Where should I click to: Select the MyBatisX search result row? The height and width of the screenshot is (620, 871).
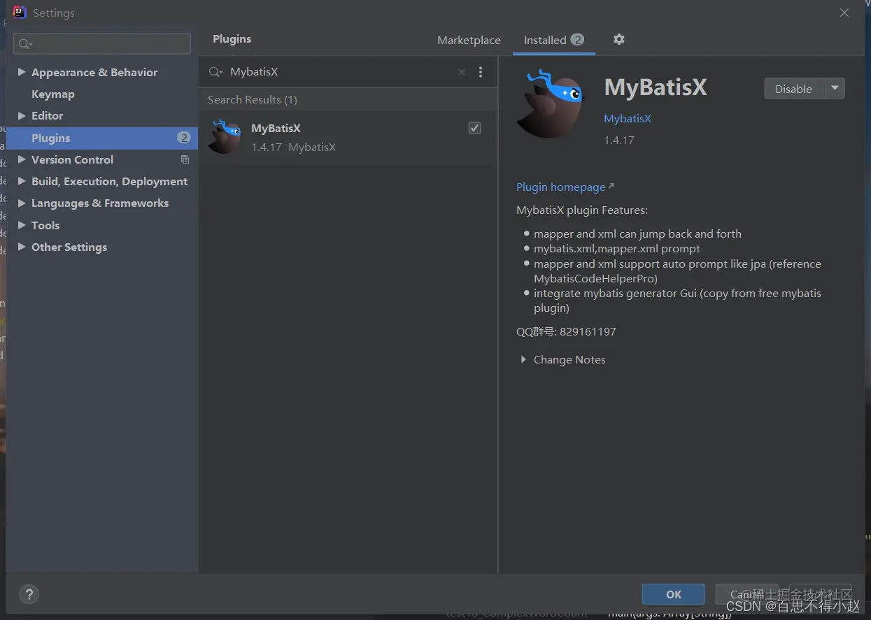click(348, 137)
